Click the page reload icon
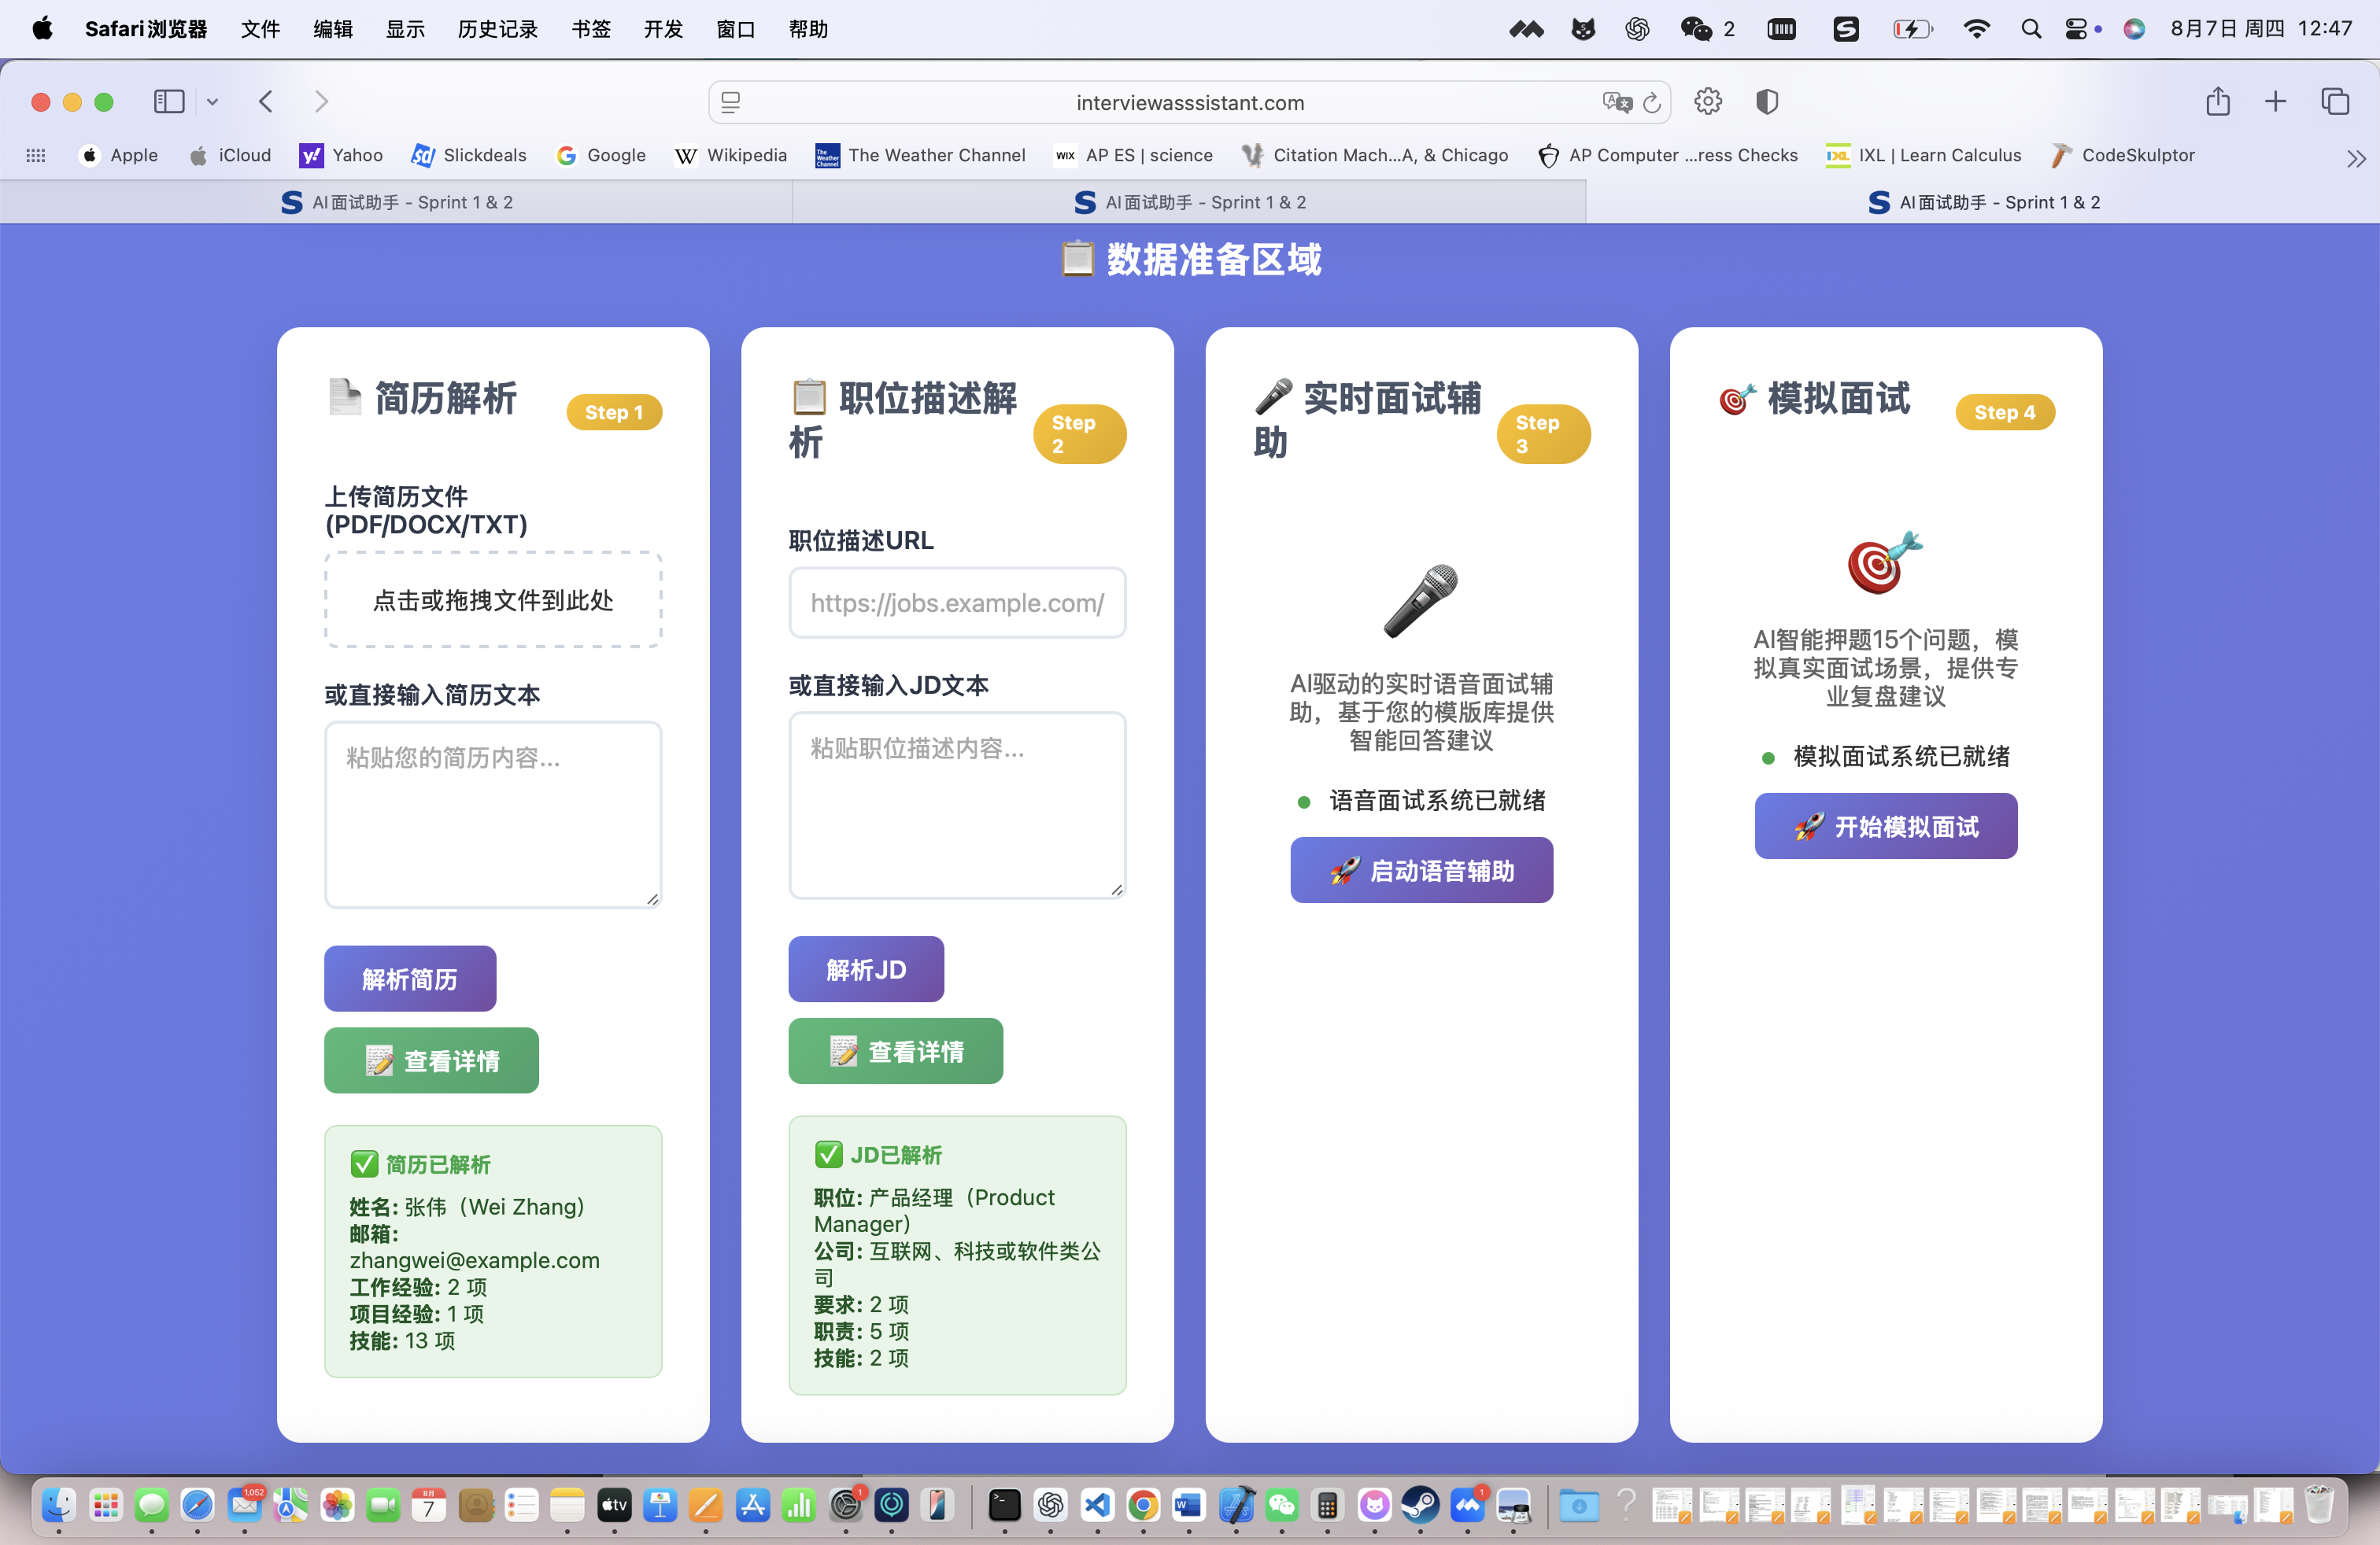The width and height of the screenshot is (2380, 1545). pyautogui.click(x=1652, y=103)
